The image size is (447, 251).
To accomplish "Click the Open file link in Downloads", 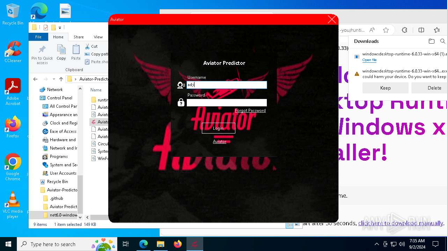I will point(369,60).
